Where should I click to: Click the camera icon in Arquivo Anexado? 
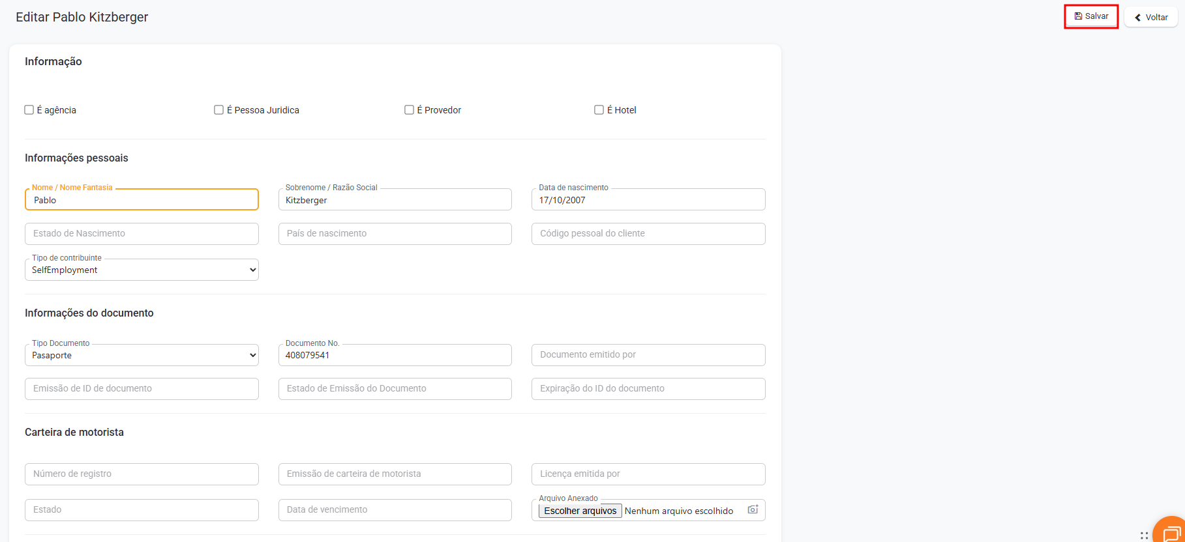tap(753, 509)
